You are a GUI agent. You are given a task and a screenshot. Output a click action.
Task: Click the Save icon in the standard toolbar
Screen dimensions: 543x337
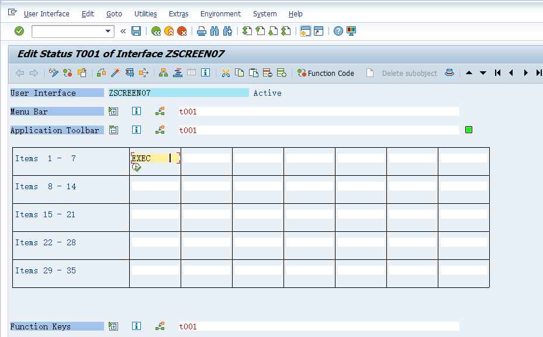click(x=136, y=31)
